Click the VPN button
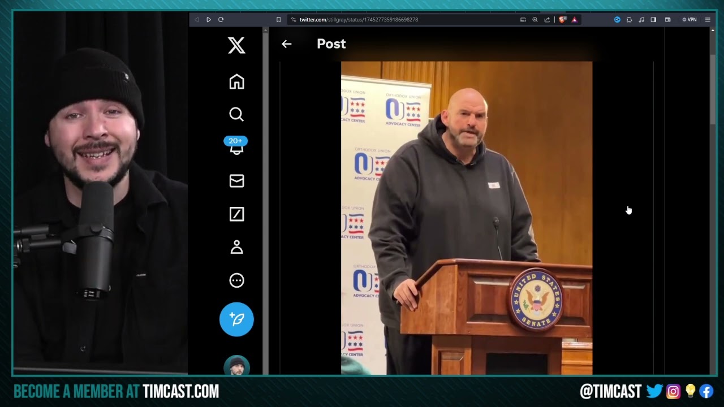The image size is (724, 407). pos(689,19)
